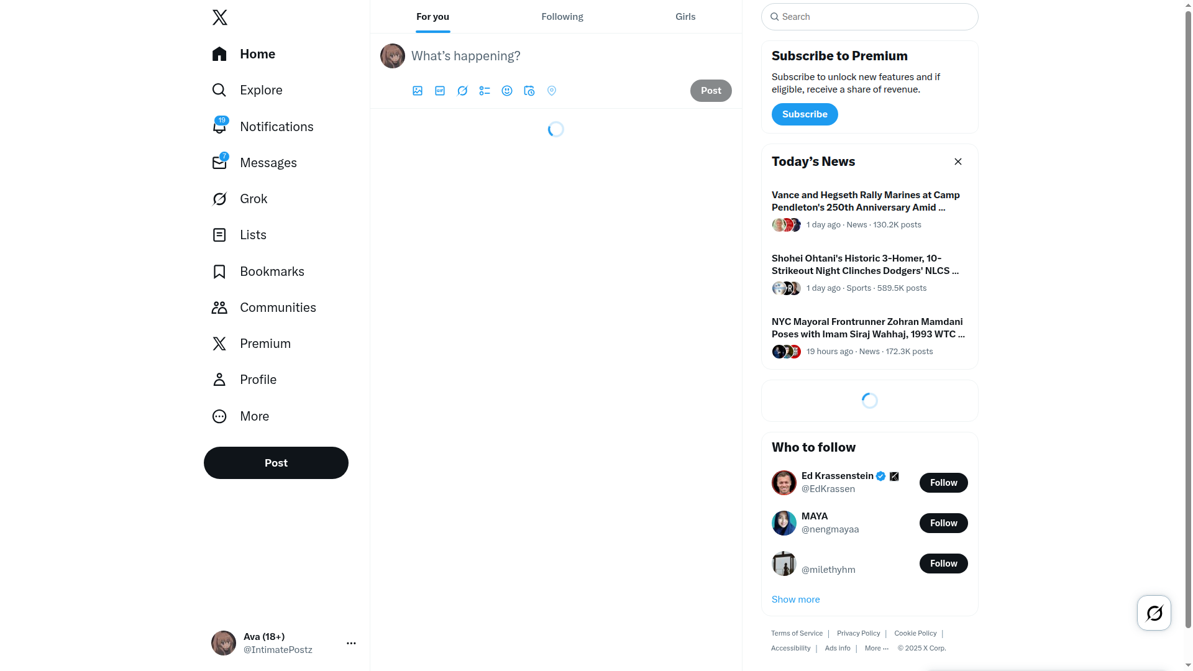Open account menu dots beside Ava (18+)

click(x=351, y=643)
